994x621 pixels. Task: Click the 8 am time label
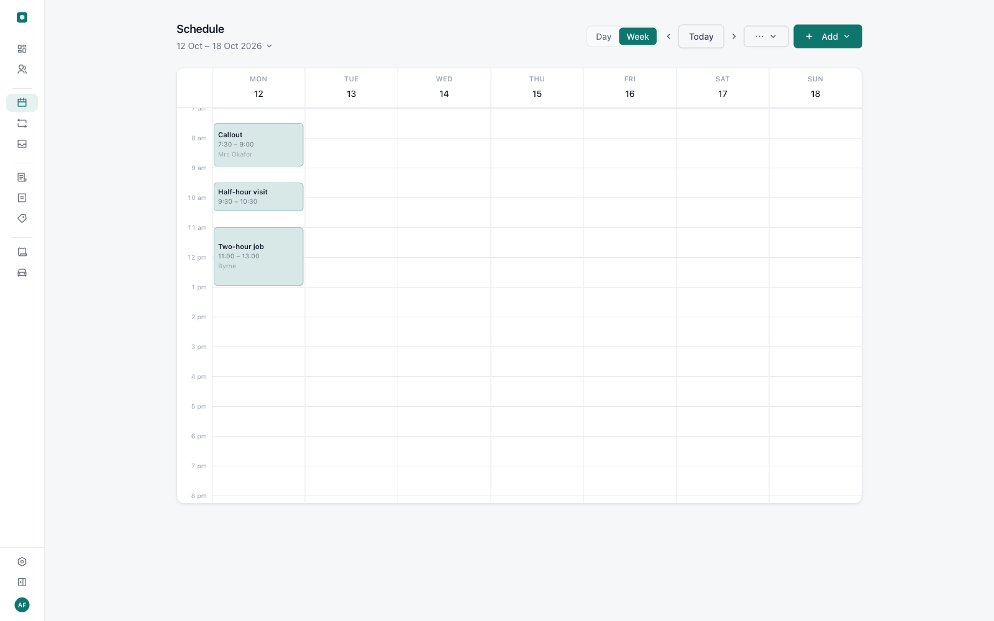click(199, 138)
